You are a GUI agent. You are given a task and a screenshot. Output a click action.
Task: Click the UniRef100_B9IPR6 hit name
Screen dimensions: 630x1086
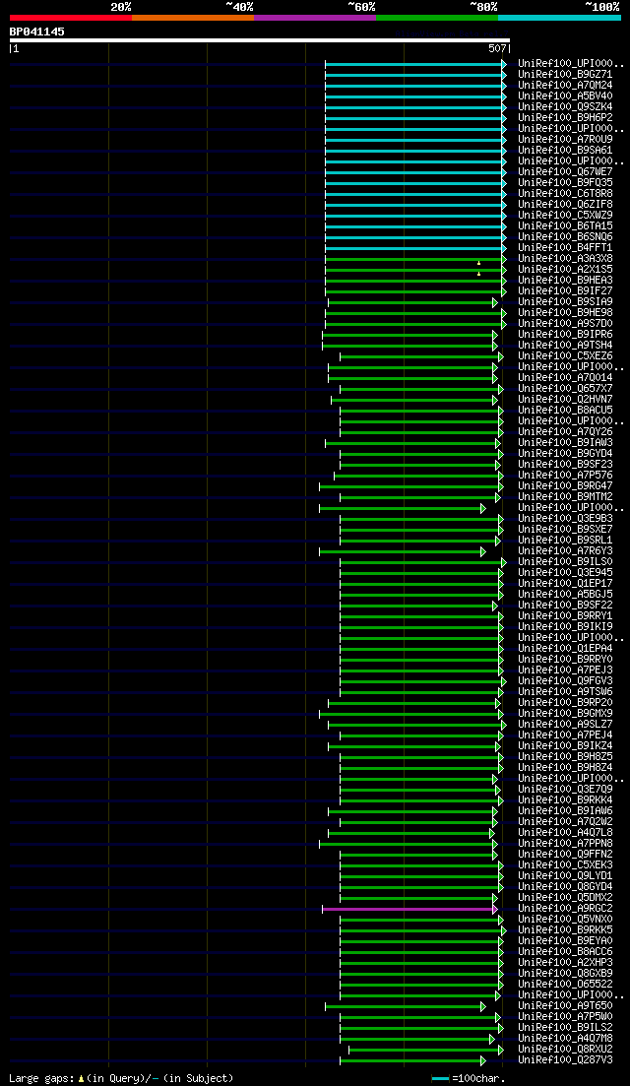565,334
